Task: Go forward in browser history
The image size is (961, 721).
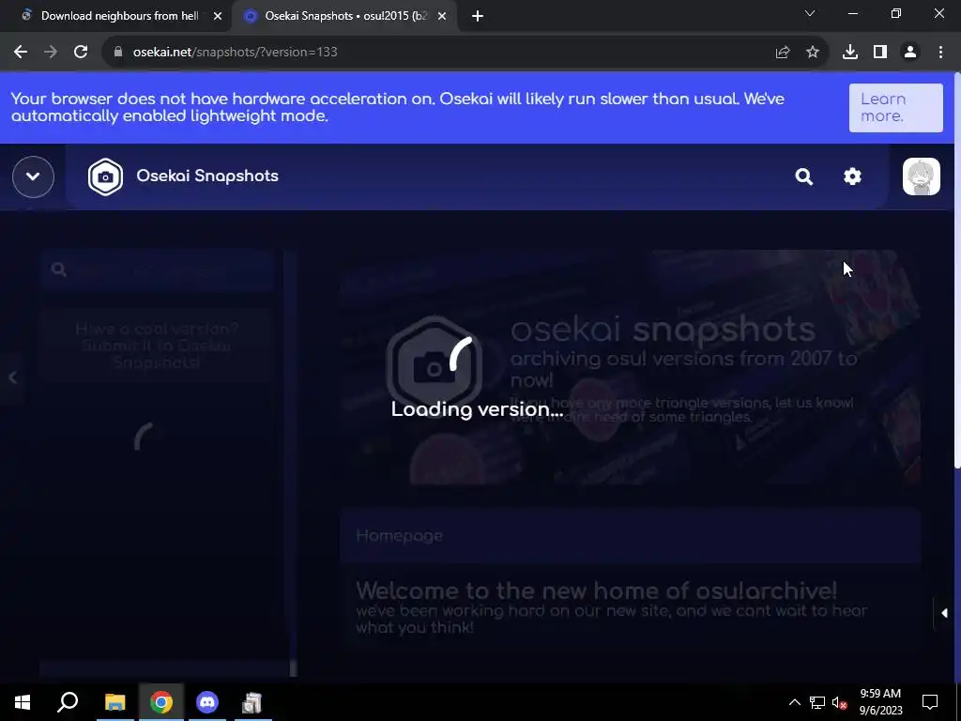Action: pos(51,53)
